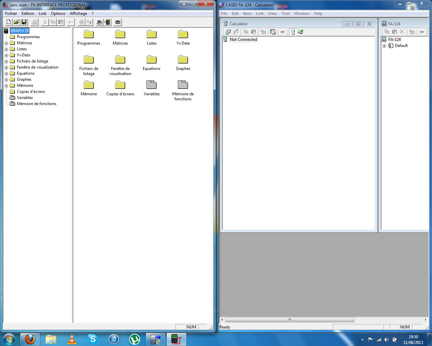Expand the Listes tree node
The height and width of the screenshot is (346, 432).
[6, 49]
